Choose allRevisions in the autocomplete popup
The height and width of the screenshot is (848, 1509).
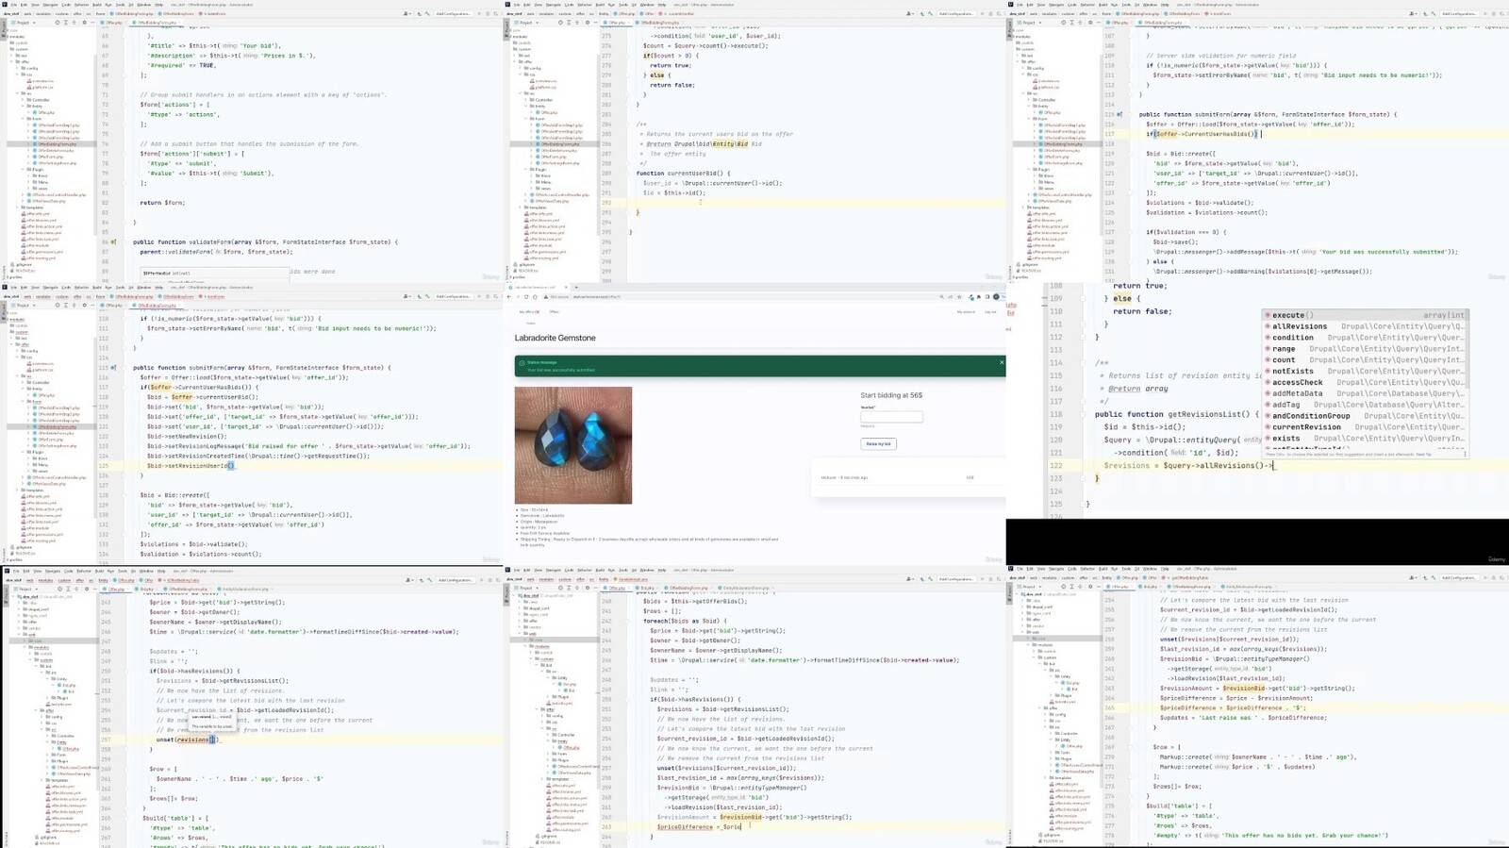click(1365, 326)
